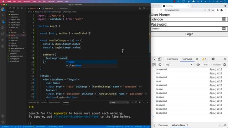The height and width of the screenshot is (128, 228).
Task: Click autofill icon in Password field
Action: 224,28
